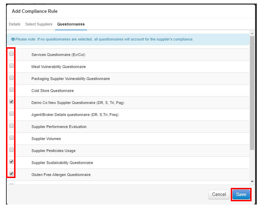Check the Supplier Performance Evaluation box
This screenshot has height=208, width=266.
click(x=11, y=126)
